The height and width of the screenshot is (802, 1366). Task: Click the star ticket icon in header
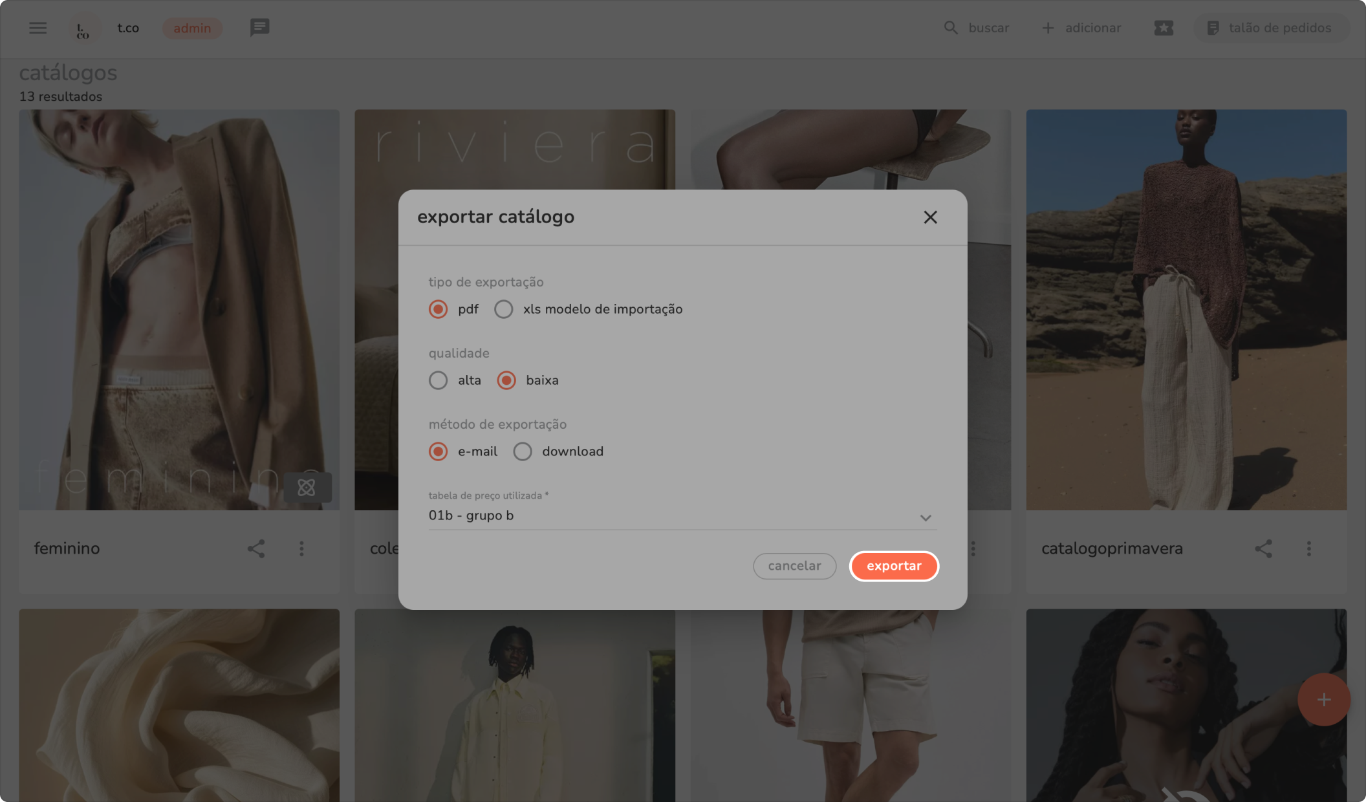pyautogui.click(x=1164, y=28)
